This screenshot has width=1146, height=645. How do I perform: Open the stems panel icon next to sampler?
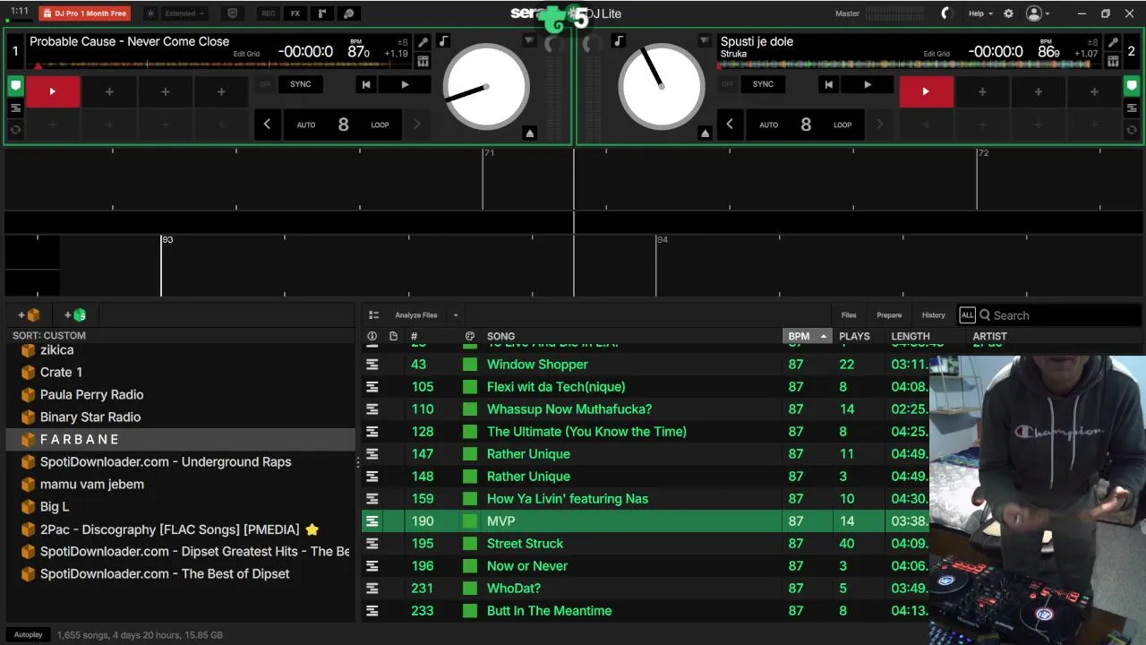(349, 13)
